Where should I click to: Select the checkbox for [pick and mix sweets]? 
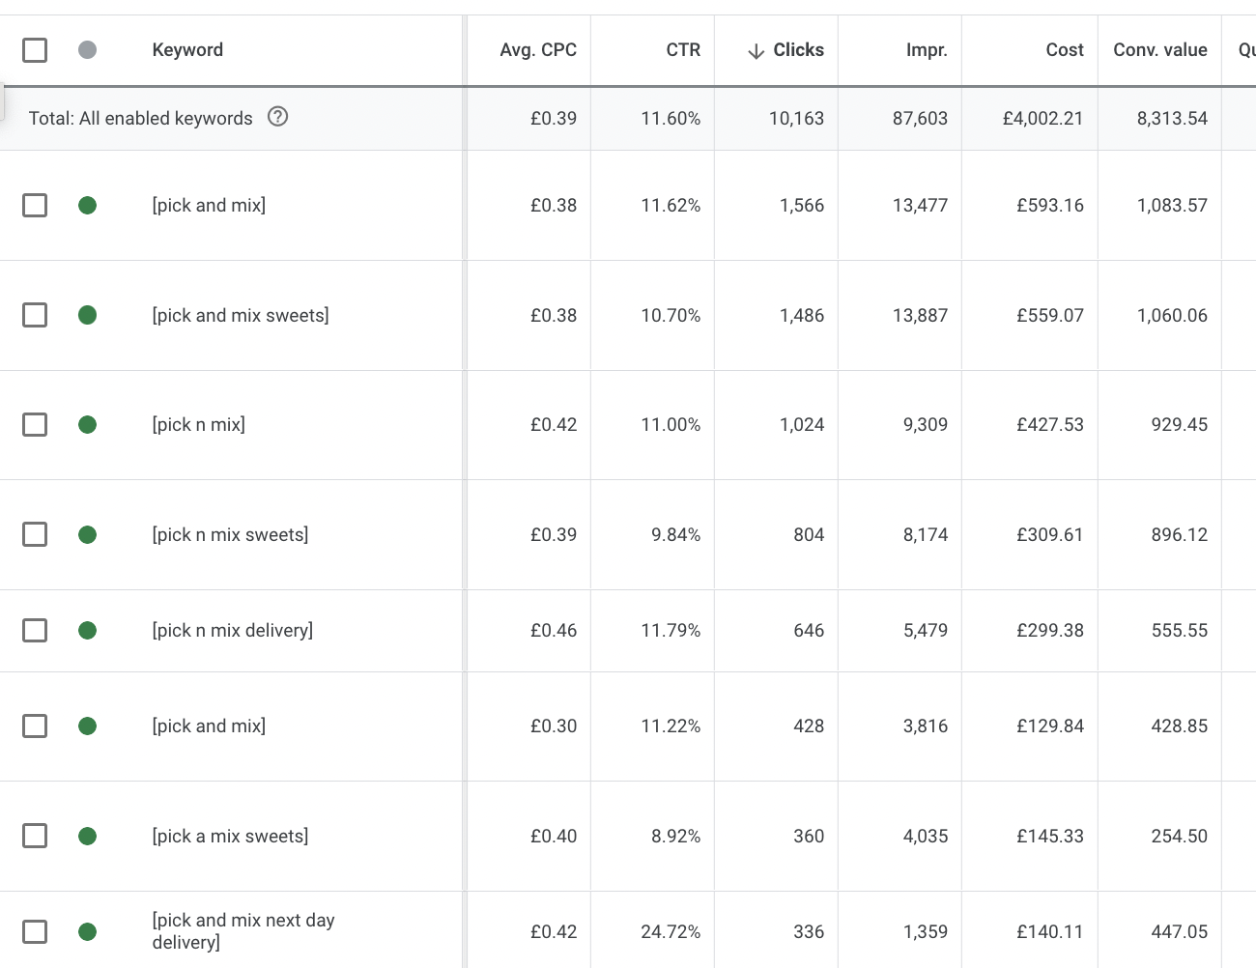tap(35, 315)
